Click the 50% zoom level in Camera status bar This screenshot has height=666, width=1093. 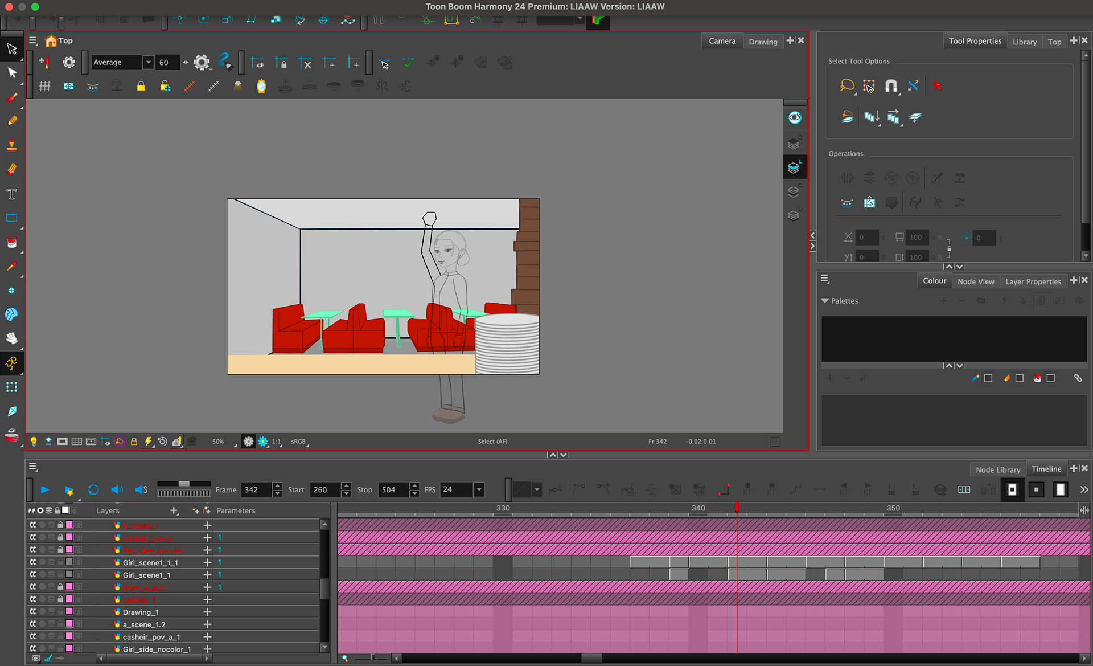(x=218, y=442)
